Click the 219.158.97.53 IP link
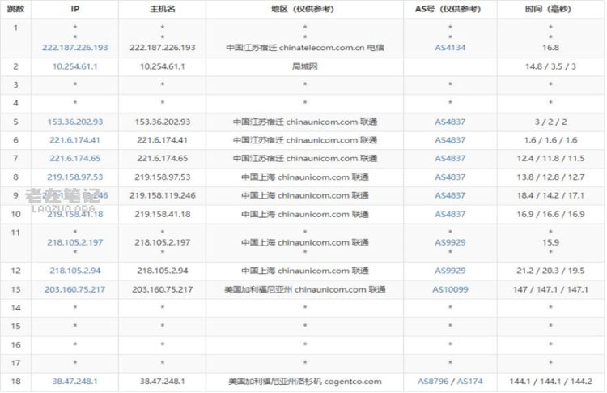This screenshot has height=393, width=607. tap(74, 177)
